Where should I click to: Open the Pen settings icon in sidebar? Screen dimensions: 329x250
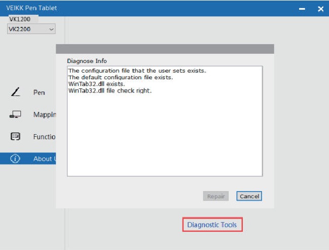click(x=16, y=92)
